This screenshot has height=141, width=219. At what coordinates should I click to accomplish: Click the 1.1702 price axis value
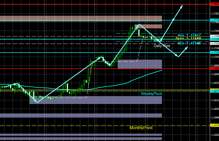(215, 57)
